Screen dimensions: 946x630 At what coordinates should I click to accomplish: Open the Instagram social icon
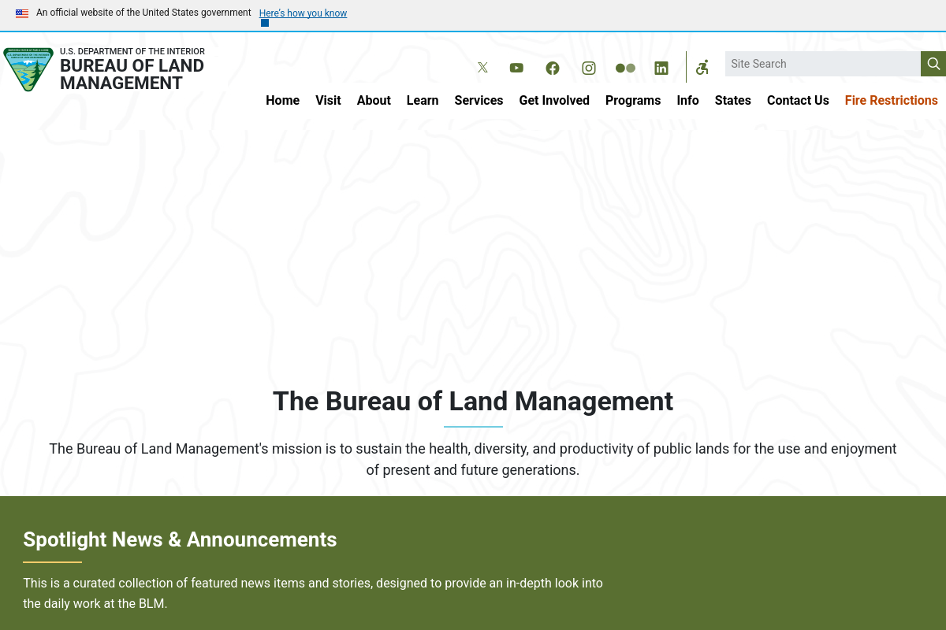(589, 68)
